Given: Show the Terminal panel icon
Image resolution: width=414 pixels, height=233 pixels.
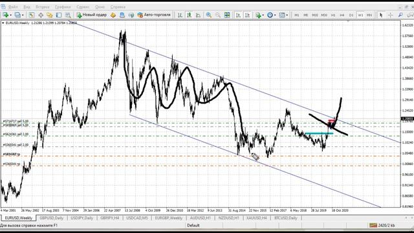Looking at the screenshot, I should pos(59,15).
